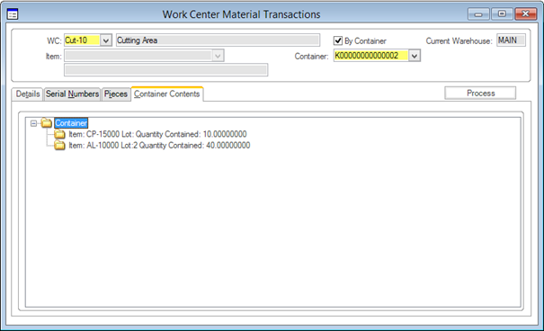The height and width of the screenshot is (331, 544).
Task: Click the root Container folder icon
Action: click(47, 123)
